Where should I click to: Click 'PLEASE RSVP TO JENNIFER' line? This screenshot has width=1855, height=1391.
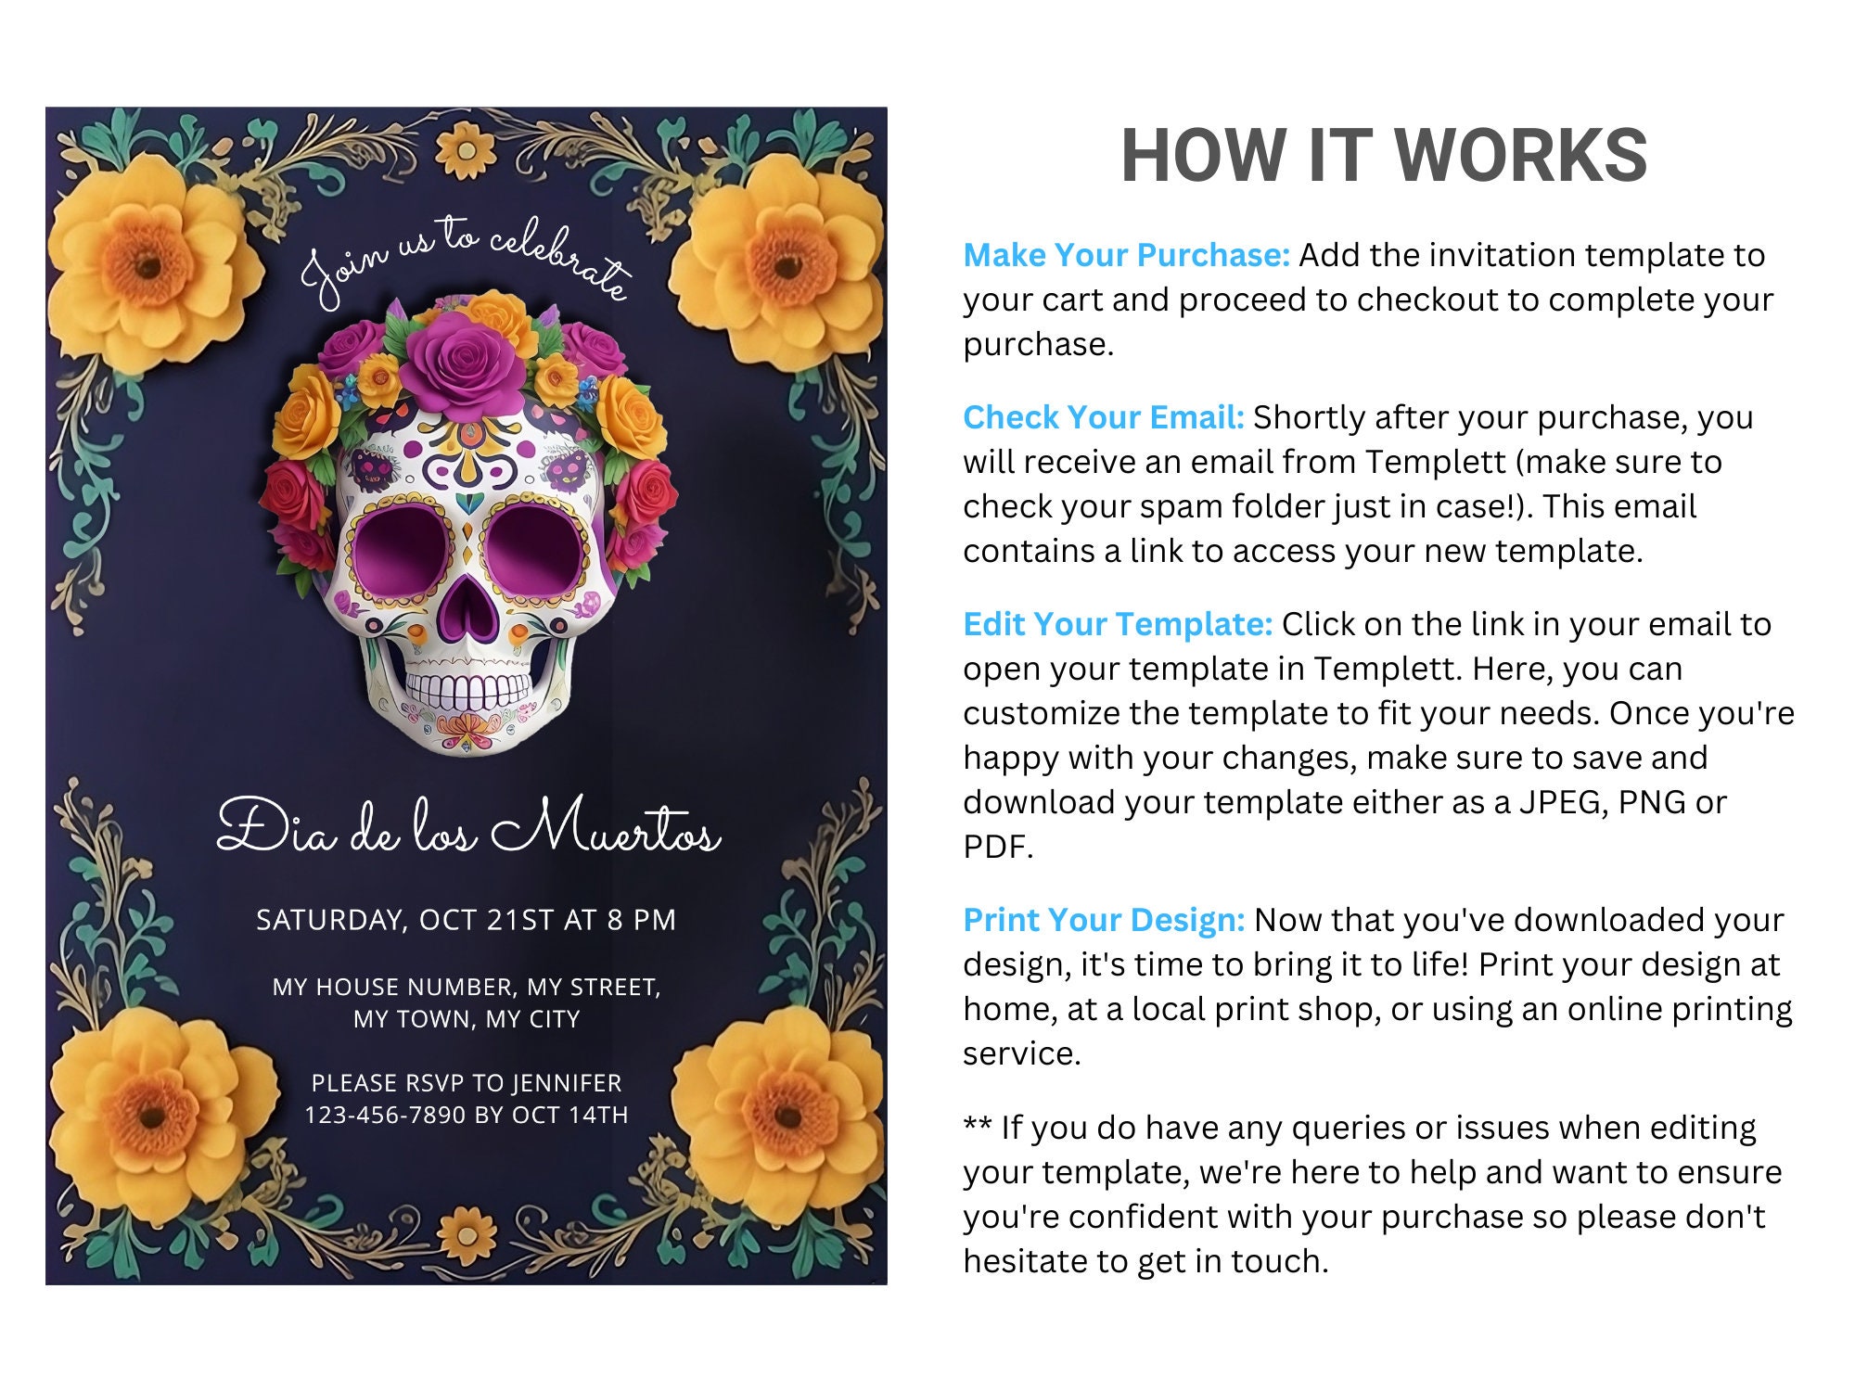point(467,1083)
